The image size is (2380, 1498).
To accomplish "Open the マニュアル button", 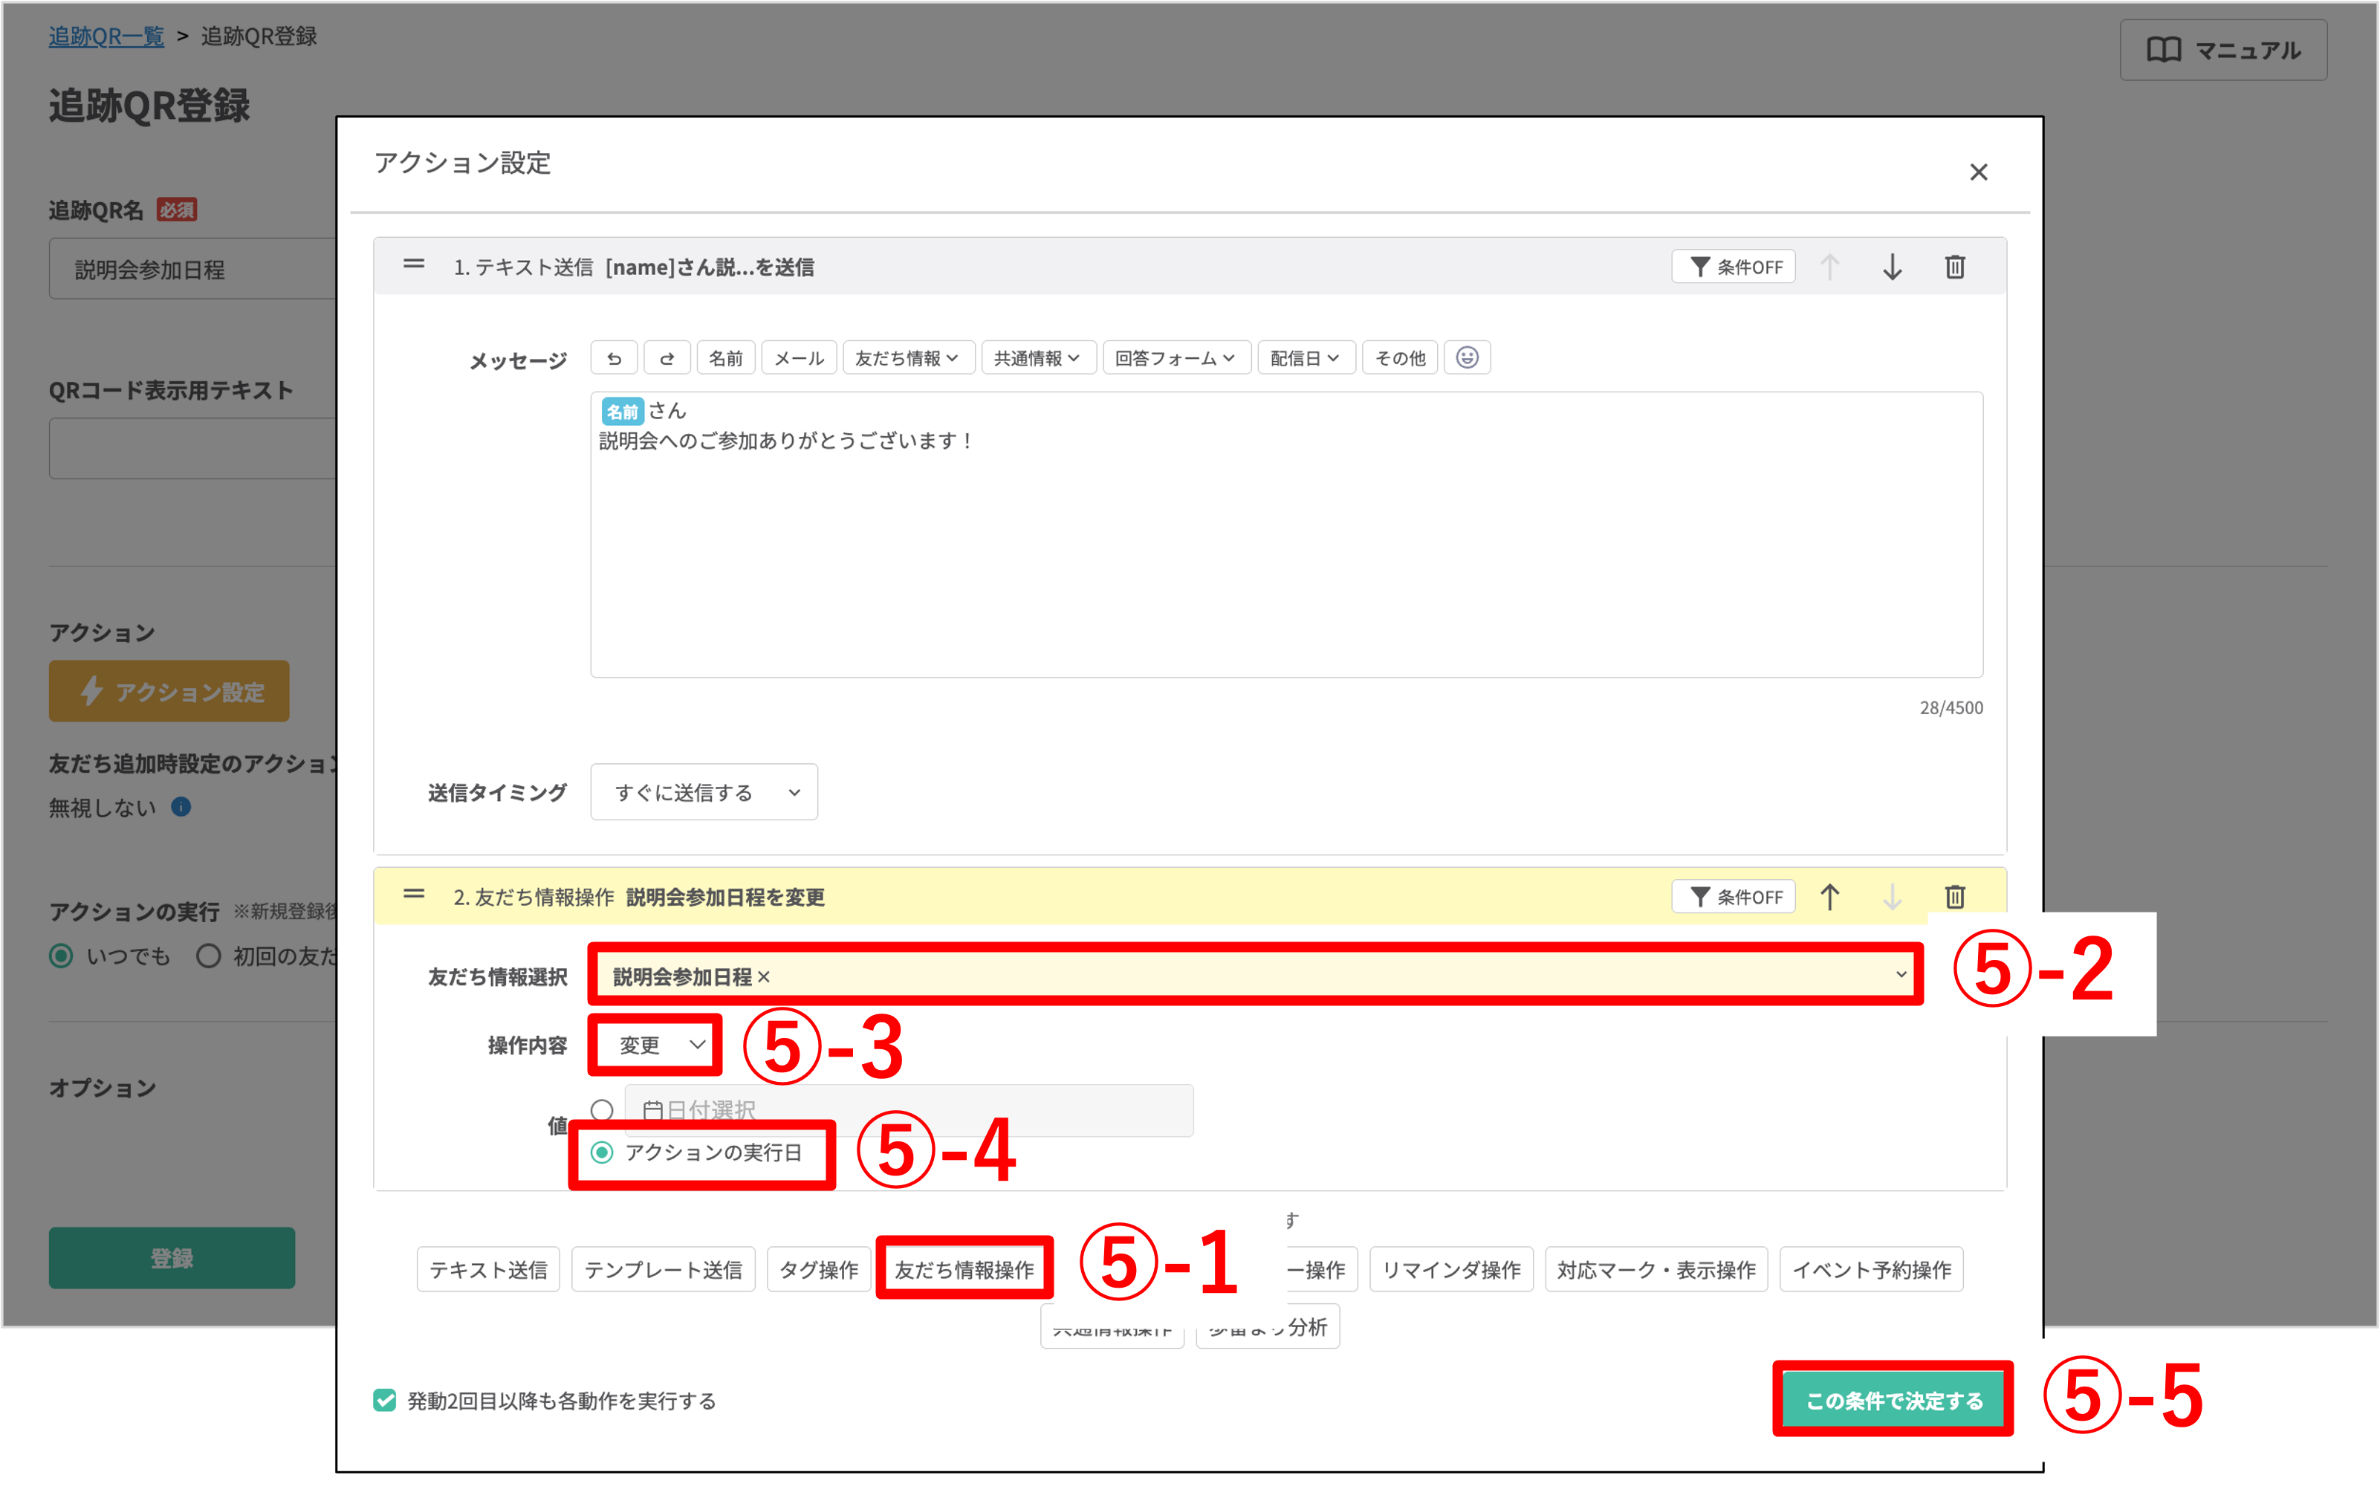I will (2223, 51).
